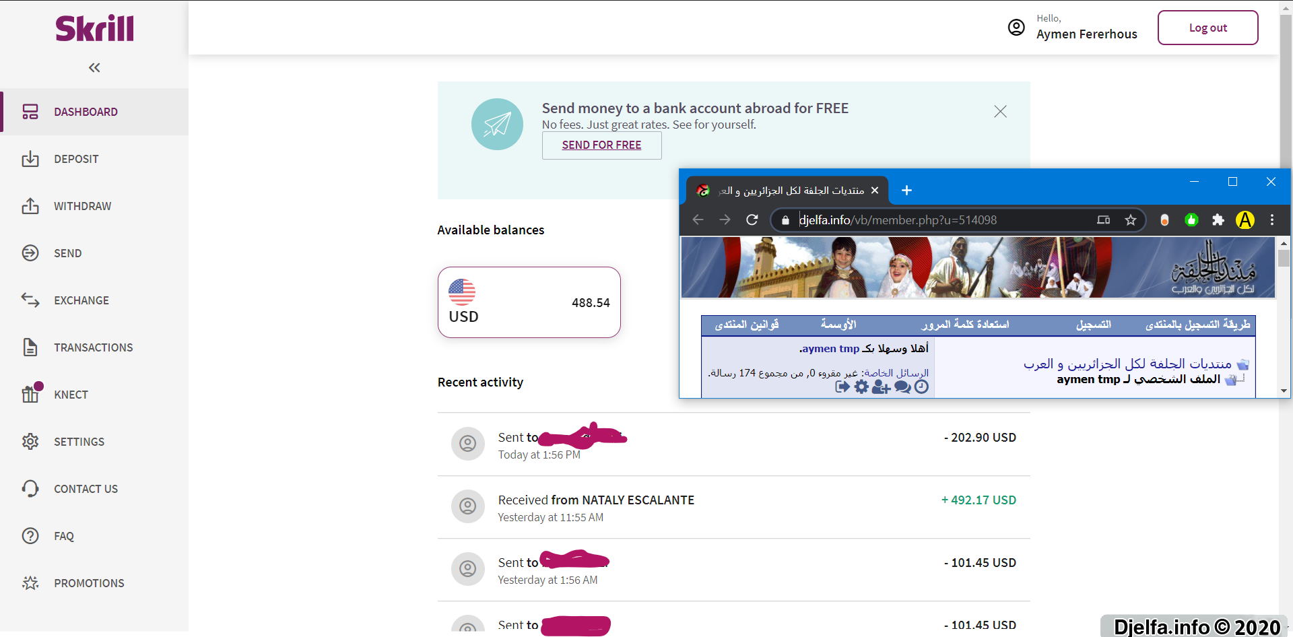
Task: Open the Contact Us headset icon
Action: [x=30, y=489]
